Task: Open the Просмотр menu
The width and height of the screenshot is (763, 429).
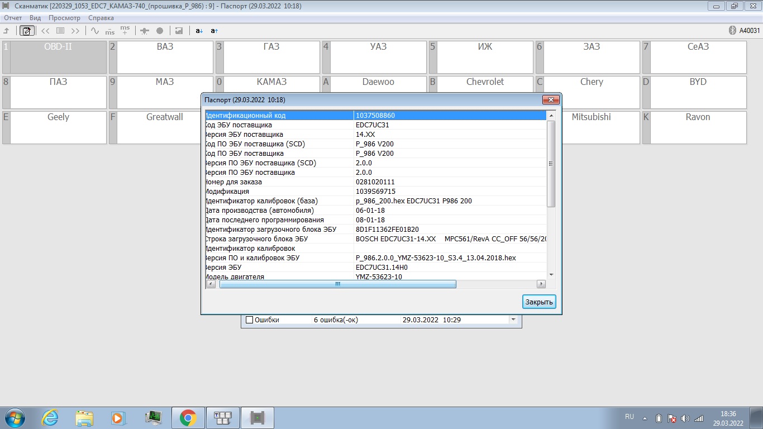Action: point(64,18)
